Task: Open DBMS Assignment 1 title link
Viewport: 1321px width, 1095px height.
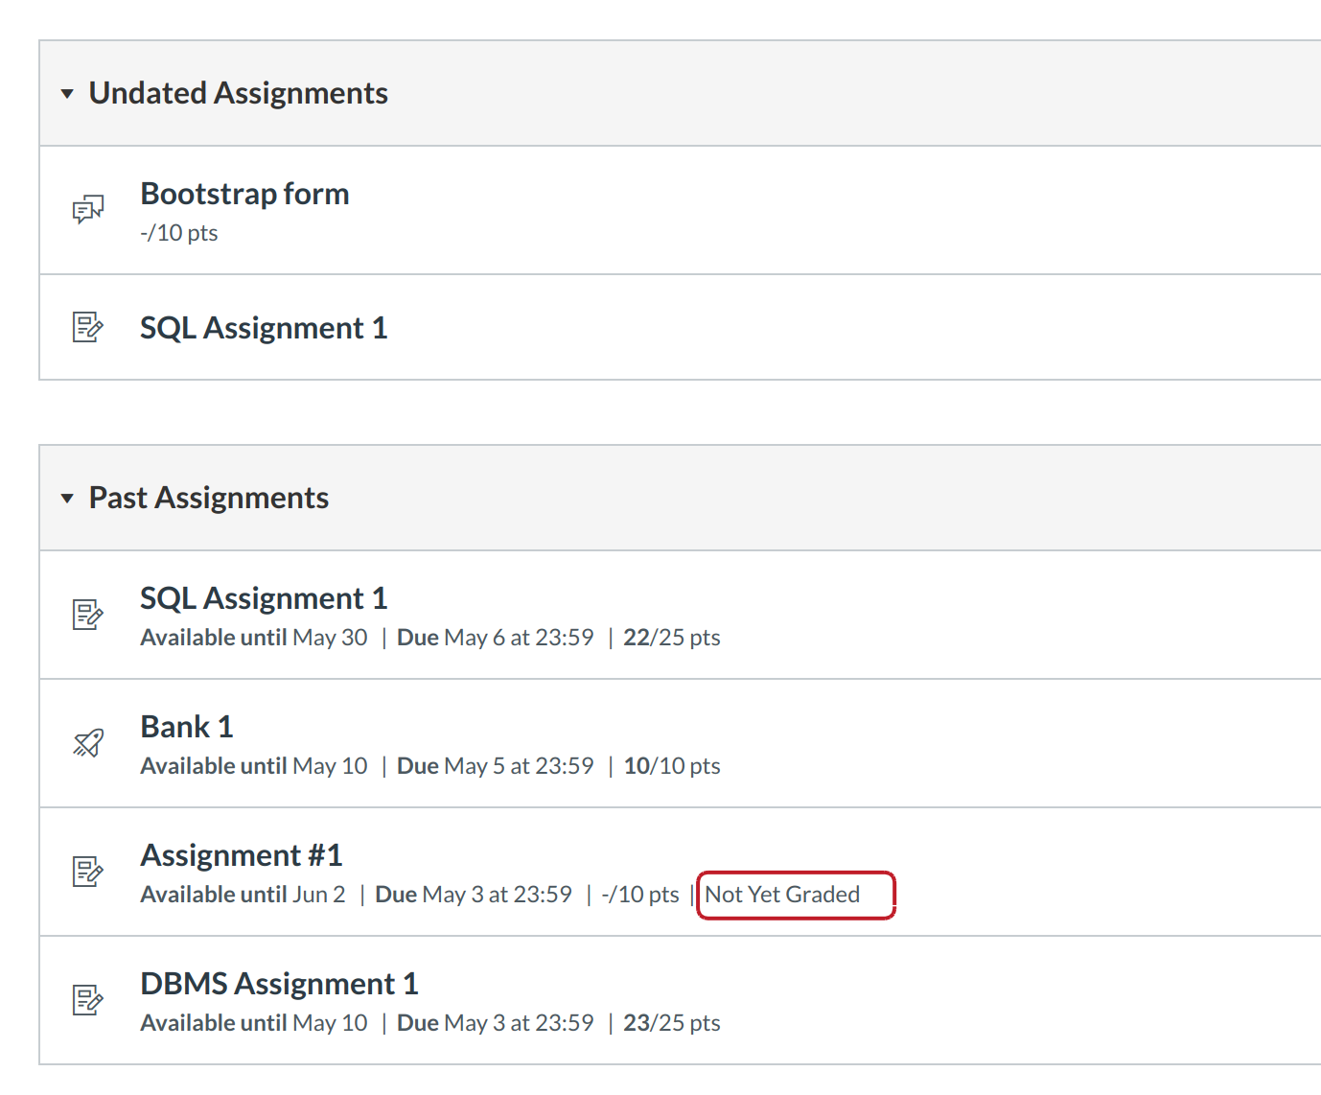Action: point(279,984)
